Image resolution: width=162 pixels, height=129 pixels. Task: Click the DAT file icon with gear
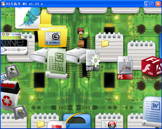tap(93, 60)
